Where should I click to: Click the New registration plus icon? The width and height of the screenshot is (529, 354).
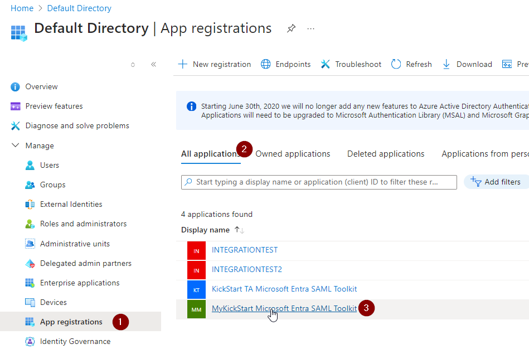182,64
